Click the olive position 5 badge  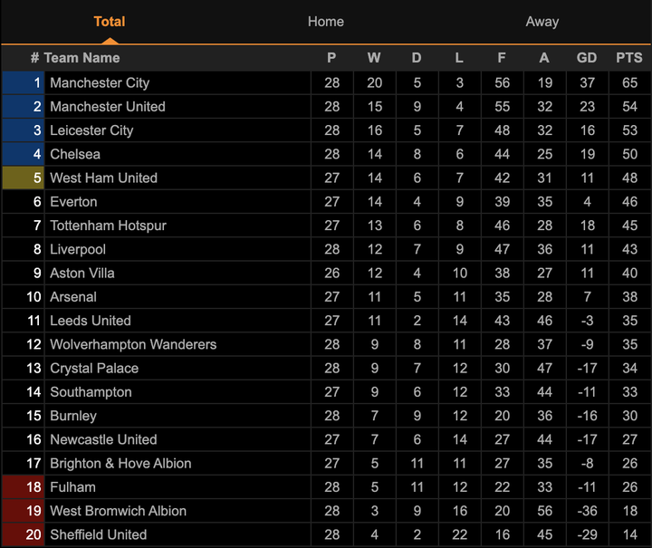point(24,178)
